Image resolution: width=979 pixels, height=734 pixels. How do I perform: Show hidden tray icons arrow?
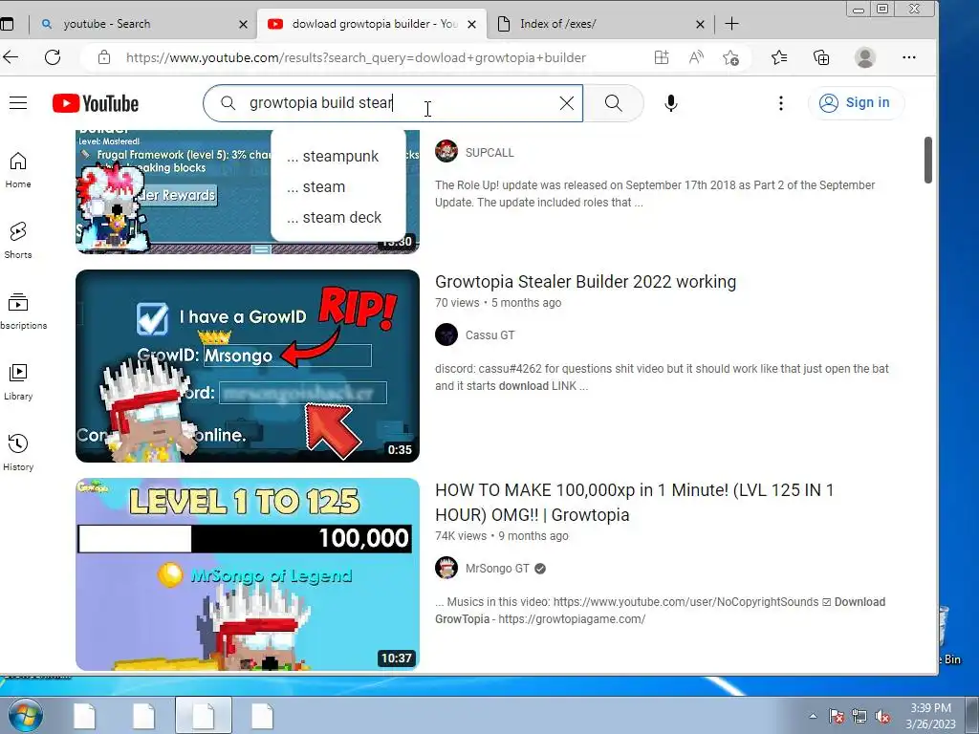click(x=813, y=716)
